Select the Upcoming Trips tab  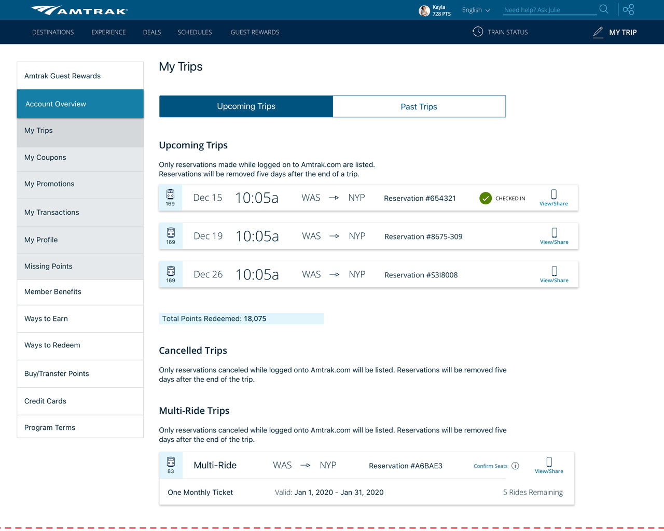[x=246, y=106]
